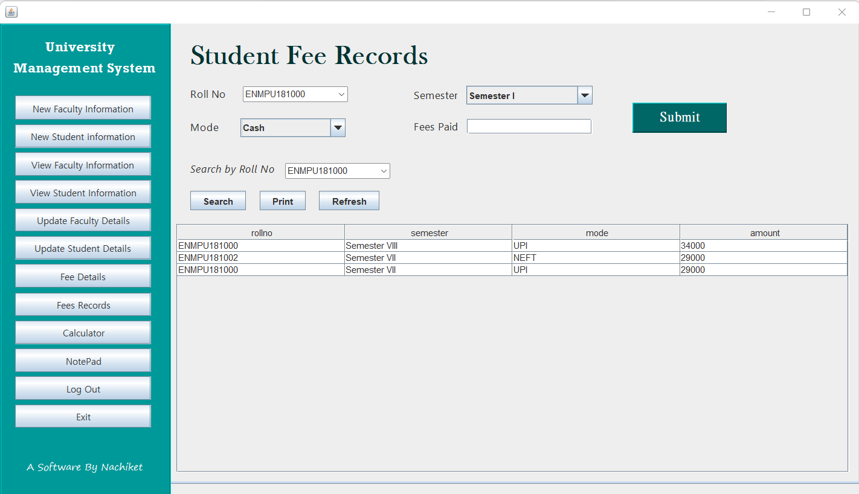The image size is (859, 494).
Task: Log Out of the system
Action: [x=83, y=388]
